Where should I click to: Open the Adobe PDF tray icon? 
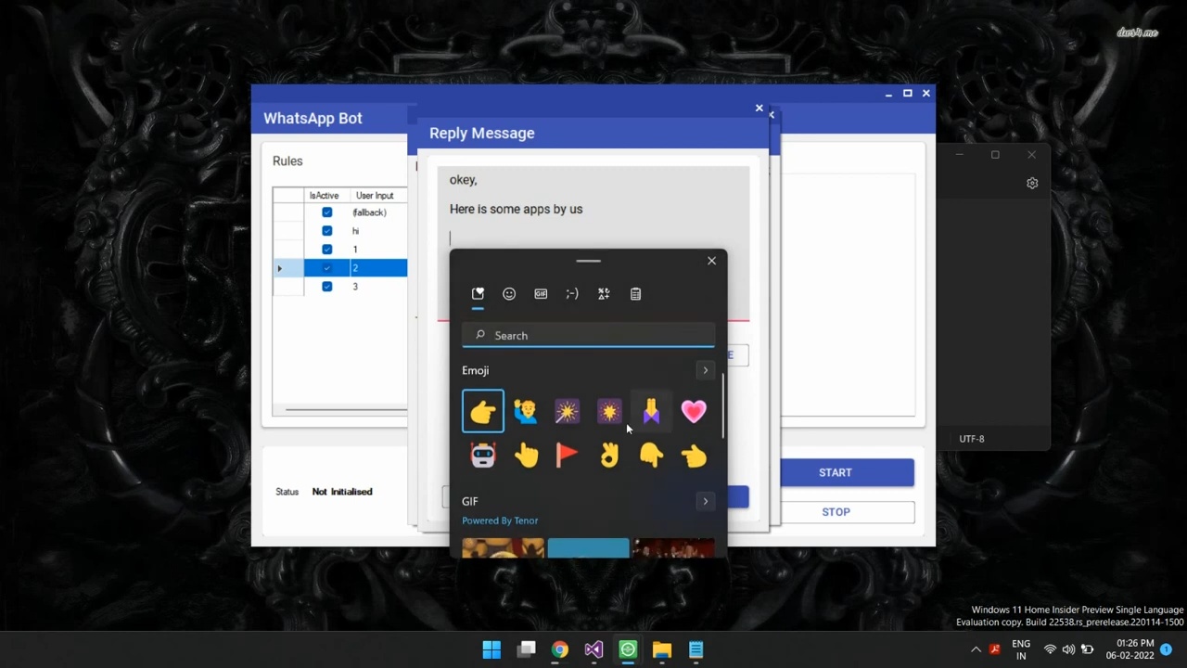(x=995, y=649)
